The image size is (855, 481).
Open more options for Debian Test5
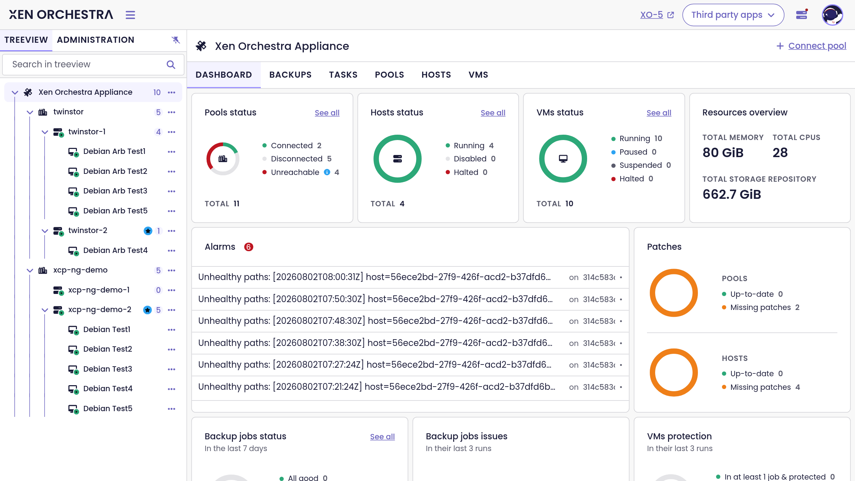[x=172, y=409]
